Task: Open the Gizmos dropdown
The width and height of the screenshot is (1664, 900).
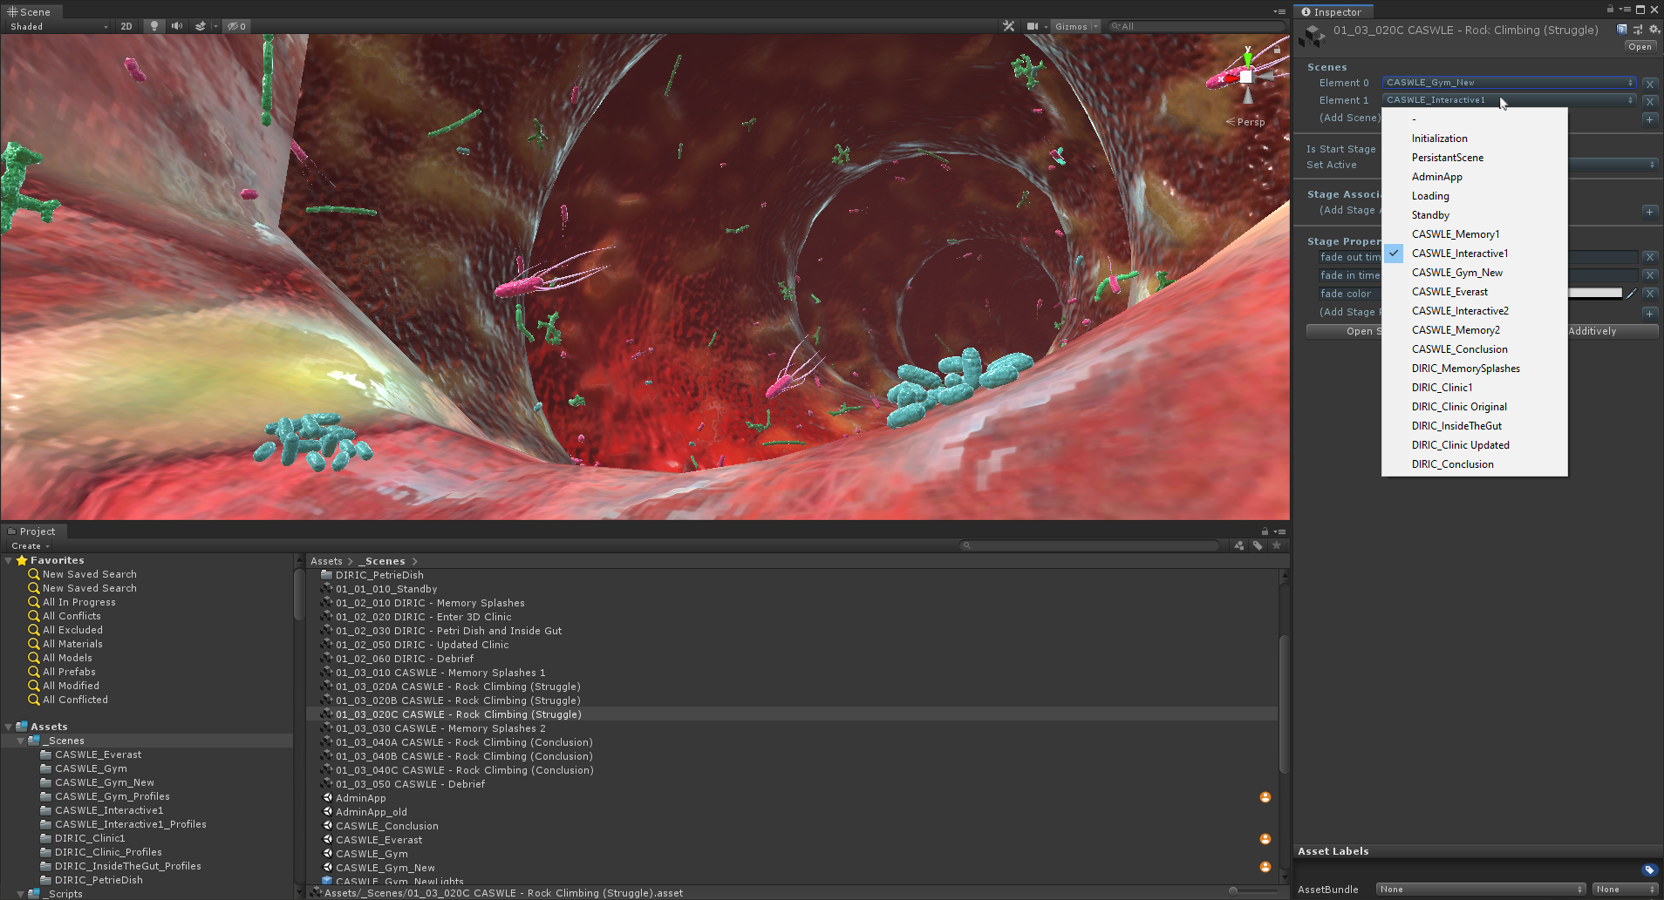Action: coord(1075,26)
